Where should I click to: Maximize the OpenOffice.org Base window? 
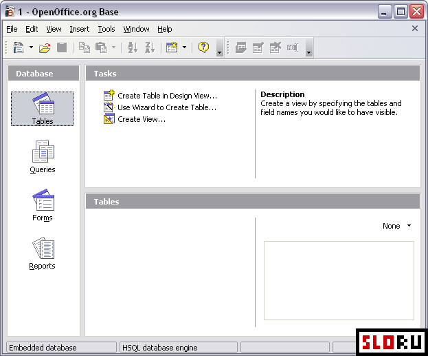click(401, 12)
